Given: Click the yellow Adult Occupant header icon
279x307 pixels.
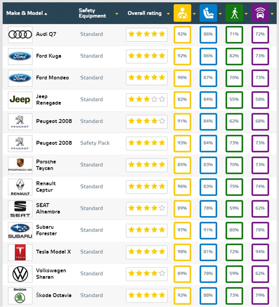Looking at the screenshot, I should tap(182, 13).
